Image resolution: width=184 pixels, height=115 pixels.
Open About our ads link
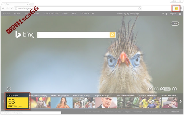152,112
